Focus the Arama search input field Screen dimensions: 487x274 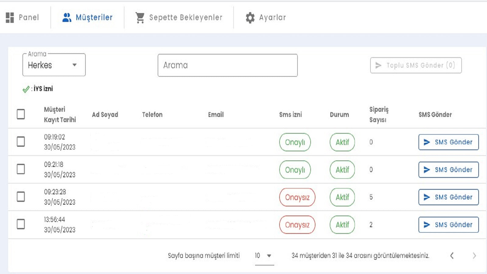[x=228, y=65]
